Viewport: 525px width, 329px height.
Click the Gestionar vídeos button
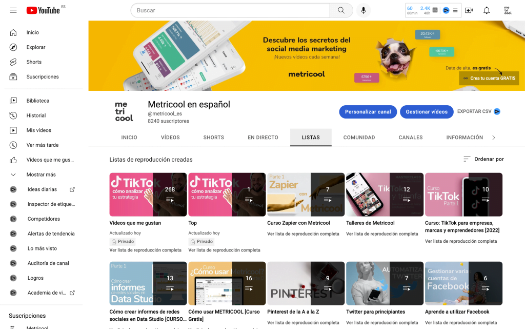pos(427,112)
